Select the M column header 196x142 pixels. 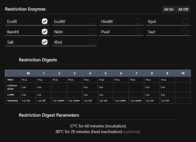[28, 73]
